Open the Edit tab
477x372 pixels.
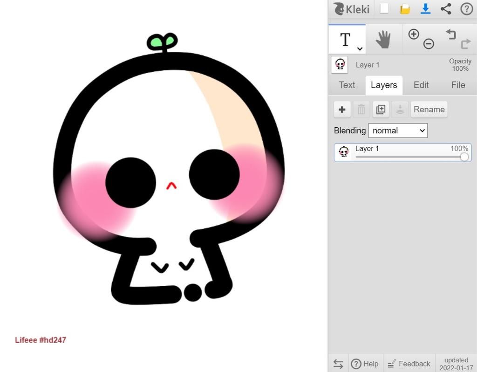pyautogui.click(x=421, y=85)
